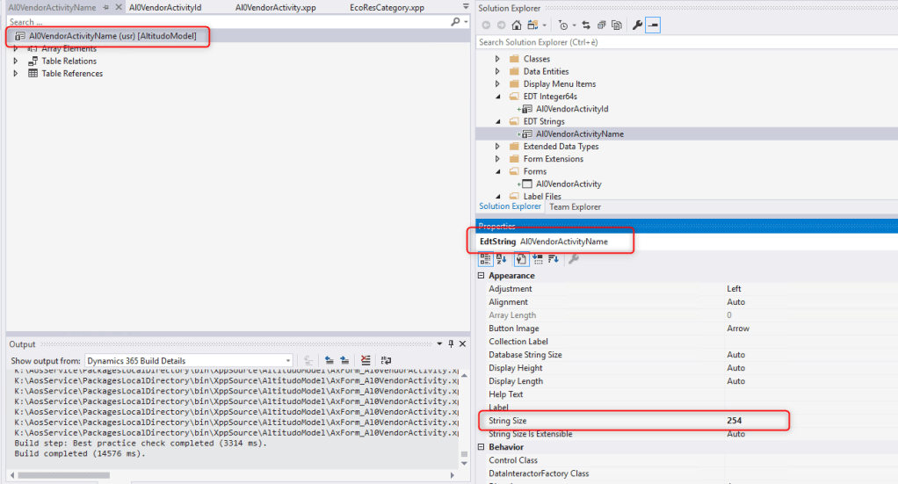Toggle Categorized view in Properties panel
The image size is (898, 484).
(485, 259)
